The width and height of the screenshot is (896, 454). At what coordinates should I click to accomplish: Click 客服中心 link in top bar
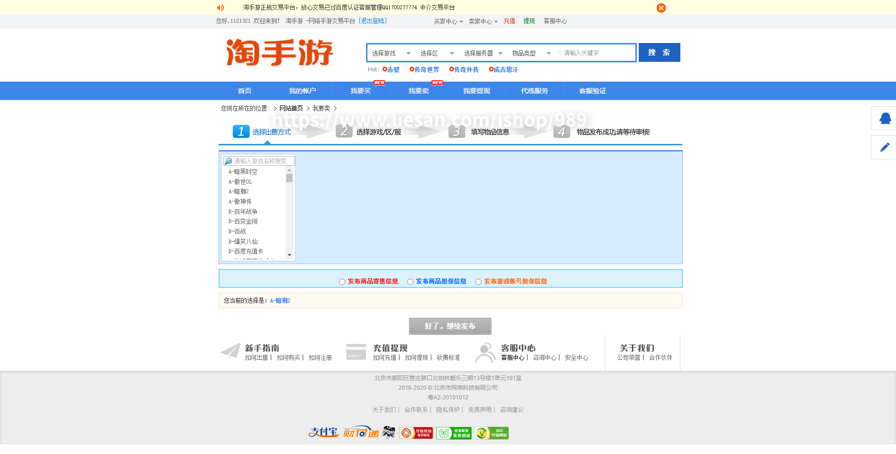click(555, 21)
